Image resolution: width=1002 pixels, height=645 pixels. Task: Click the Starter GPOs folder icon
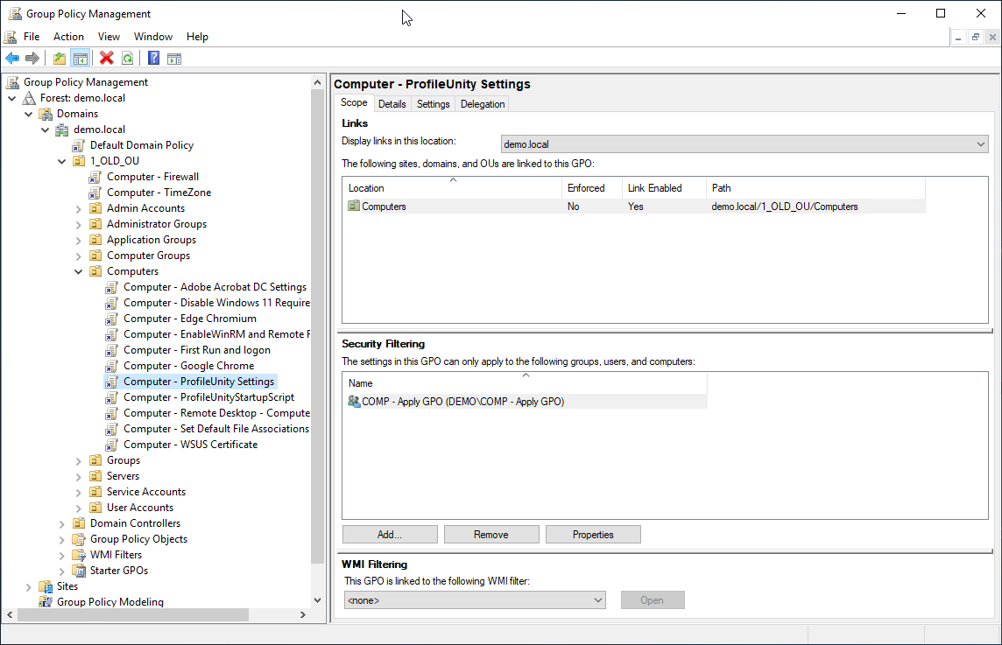pyautogui.click(x=79, y=571)
